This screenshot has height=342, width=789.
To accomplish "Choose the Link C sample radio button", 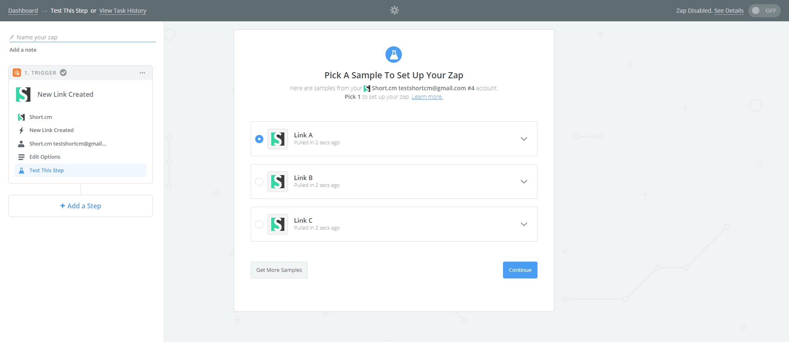I will 259,224.
